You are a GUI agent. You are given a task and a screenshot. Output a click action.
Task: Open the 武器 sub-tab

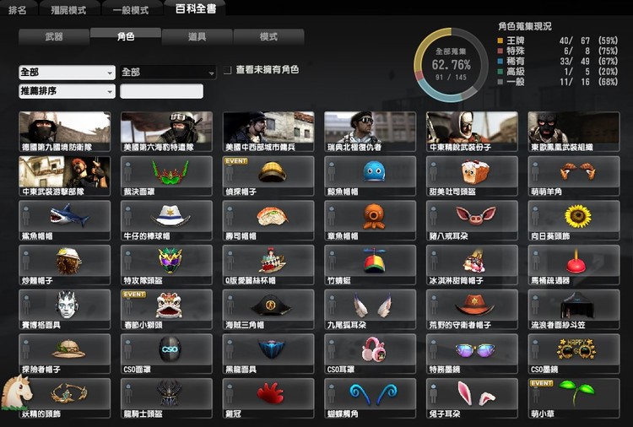coord(54,37)
